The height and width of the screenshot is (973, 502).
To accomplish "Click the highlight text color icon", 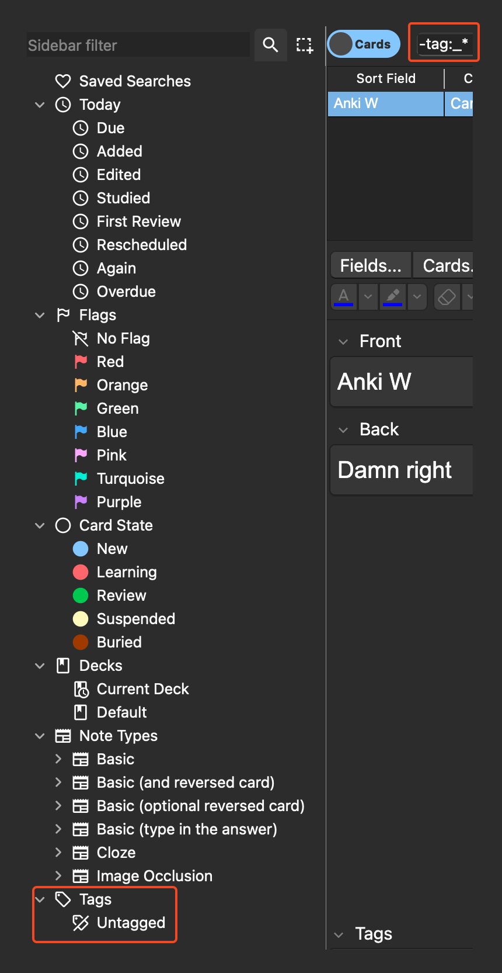I will point(393,296).
